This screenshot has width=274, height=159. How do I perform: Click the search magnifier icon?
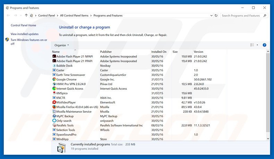265,15
